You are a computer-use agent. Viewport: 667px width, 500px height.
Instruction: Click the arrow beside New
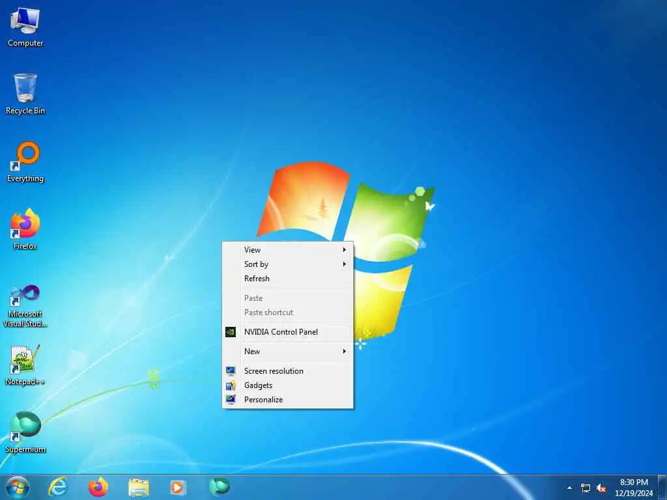344,351
